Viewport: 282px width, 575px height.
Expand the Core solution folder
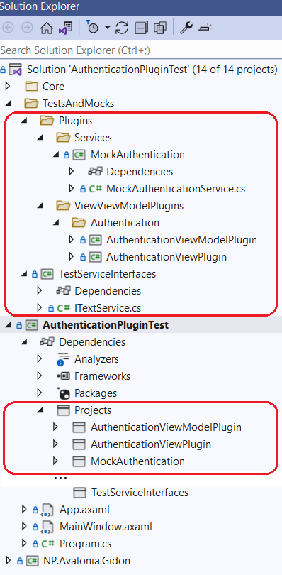pos(7,86)
